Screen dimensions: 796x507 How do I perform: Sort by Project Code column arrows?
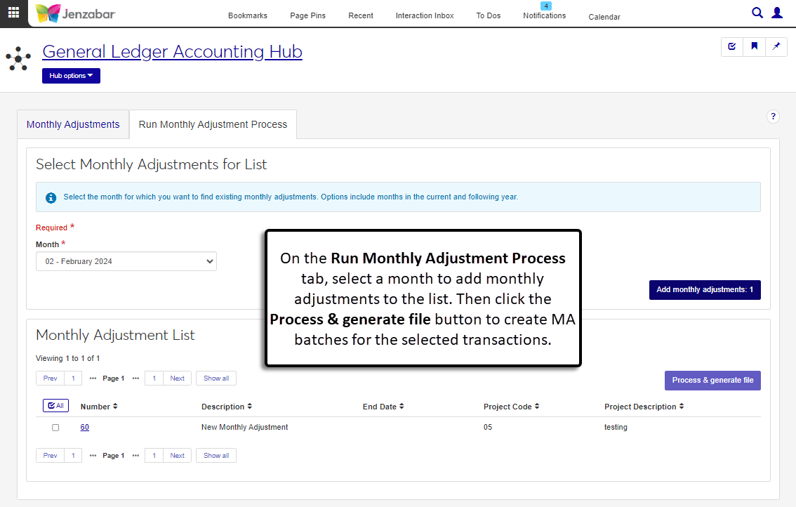tap(537, 407)
